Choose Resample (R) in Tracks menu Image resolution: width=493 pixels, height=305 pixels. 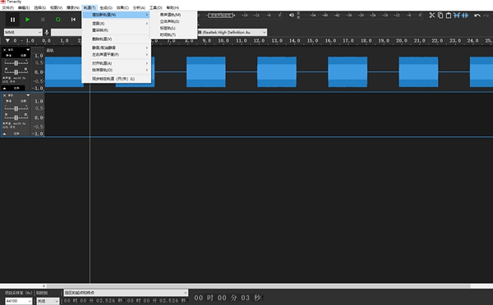117,30
